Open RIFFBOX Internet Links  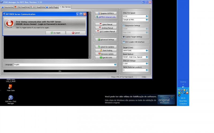[x=106, y=17]
